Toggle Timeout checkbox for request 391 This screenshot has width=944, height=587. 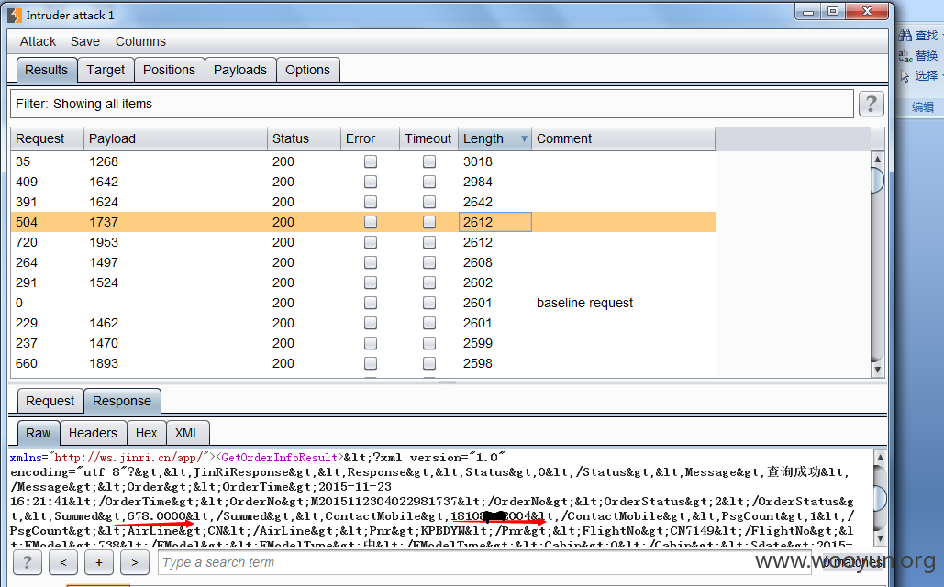point(429,202)
